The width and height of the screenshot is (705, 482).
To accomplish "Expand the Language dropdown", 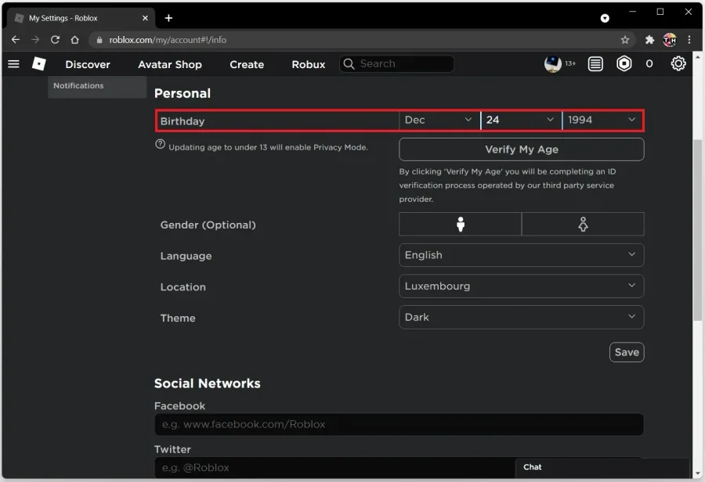I will [x=522, y=255].
